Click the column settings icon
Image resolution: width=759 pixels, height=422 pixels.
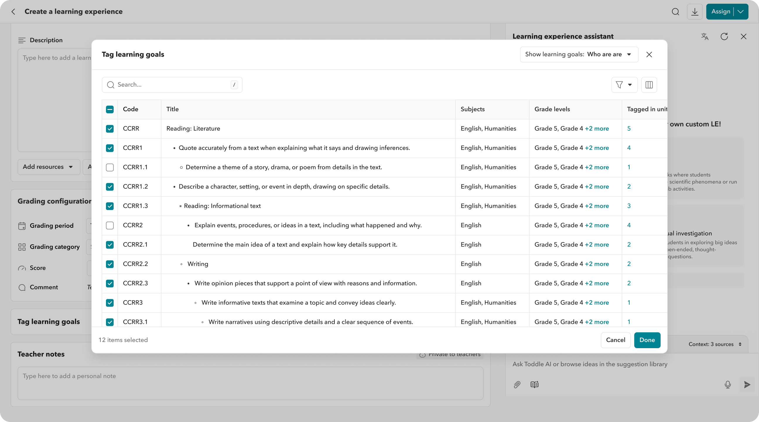click(649, 85)
